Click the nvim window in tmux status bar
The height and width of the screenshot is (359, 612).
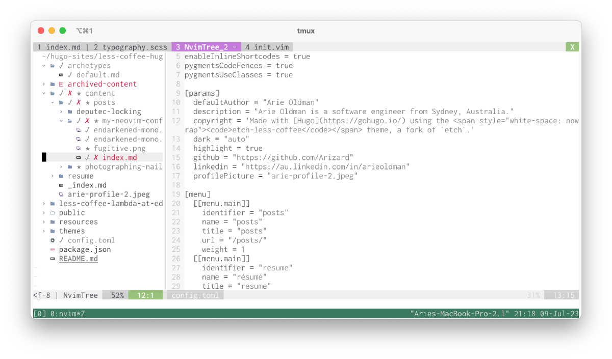pyautogui.click(x=67, y=314)
